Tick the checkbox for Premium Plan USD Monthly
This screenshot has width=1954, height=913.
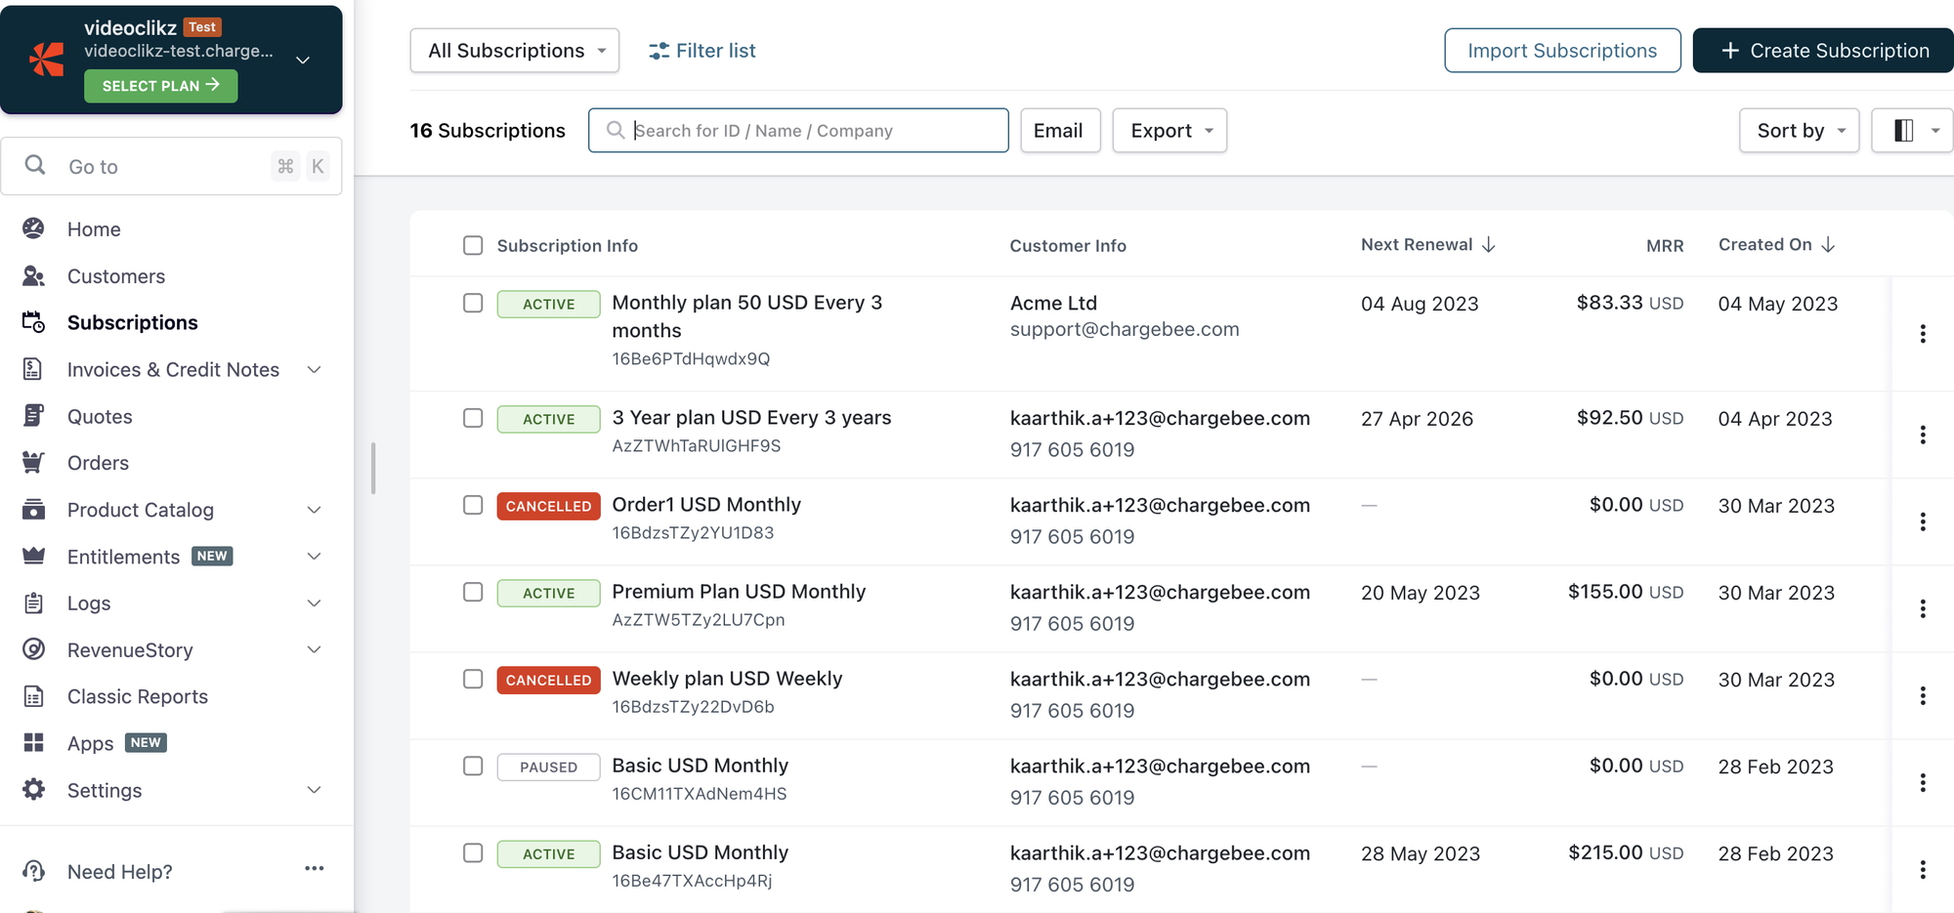point(473,592)
